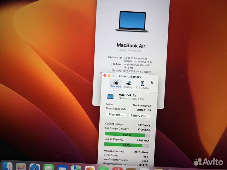Open Calendar from the Dock

click(x=117, y=168)
